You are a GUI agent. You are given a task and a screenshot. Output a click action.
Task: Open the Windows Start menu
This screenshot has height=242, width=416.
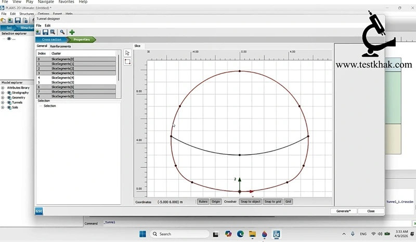142,234
